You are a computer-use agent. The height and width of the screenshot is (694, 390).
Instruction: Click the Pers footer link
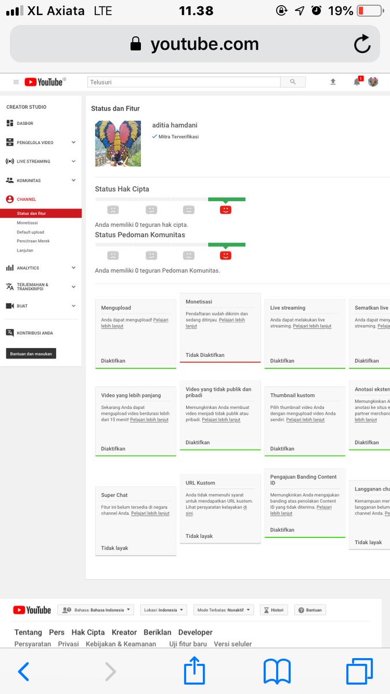57,632
